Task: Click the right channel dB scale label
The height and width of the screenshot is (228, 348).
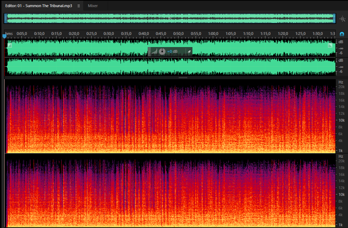Action: 341,60
